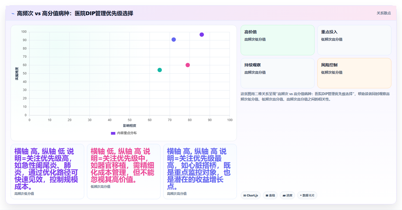
Task: Click 高频次高分值 caption under blue card
Action: click(177, 194)
